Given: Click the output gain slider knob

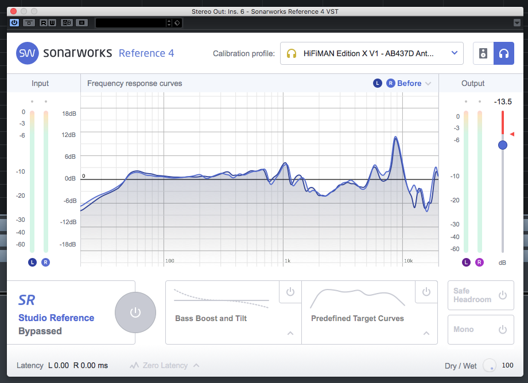Looking at the screenshot, I should (503, 145).
